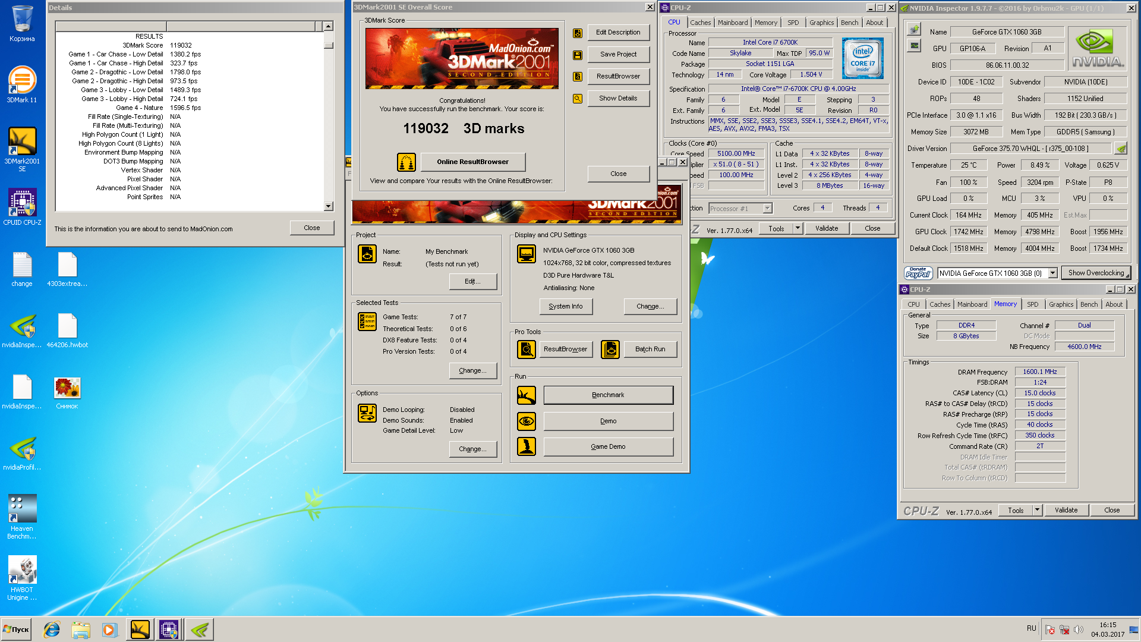
Task: Click the Show Details magnifier icon
Action: pyautogui.click(x=577, y=99)
